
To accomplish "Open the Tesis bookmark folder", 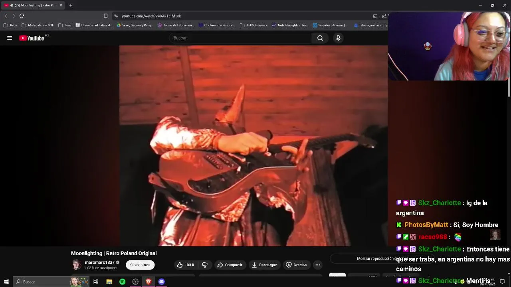I will point(65,25).
